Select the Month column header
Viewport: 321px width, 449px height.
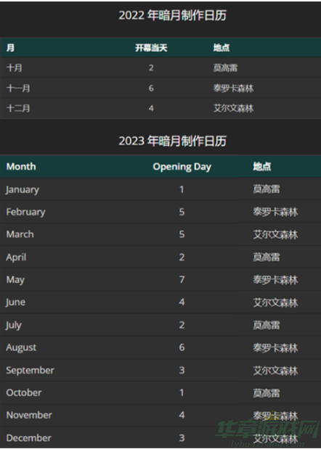(21, 166)
